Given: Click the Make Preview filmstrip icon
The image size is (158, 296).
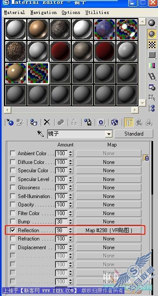Looking at the screenshot, I should [x=152, y=76].
